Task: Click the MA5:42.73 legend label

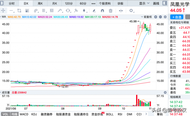Action: pyautogui.click(x=14, y=17)
